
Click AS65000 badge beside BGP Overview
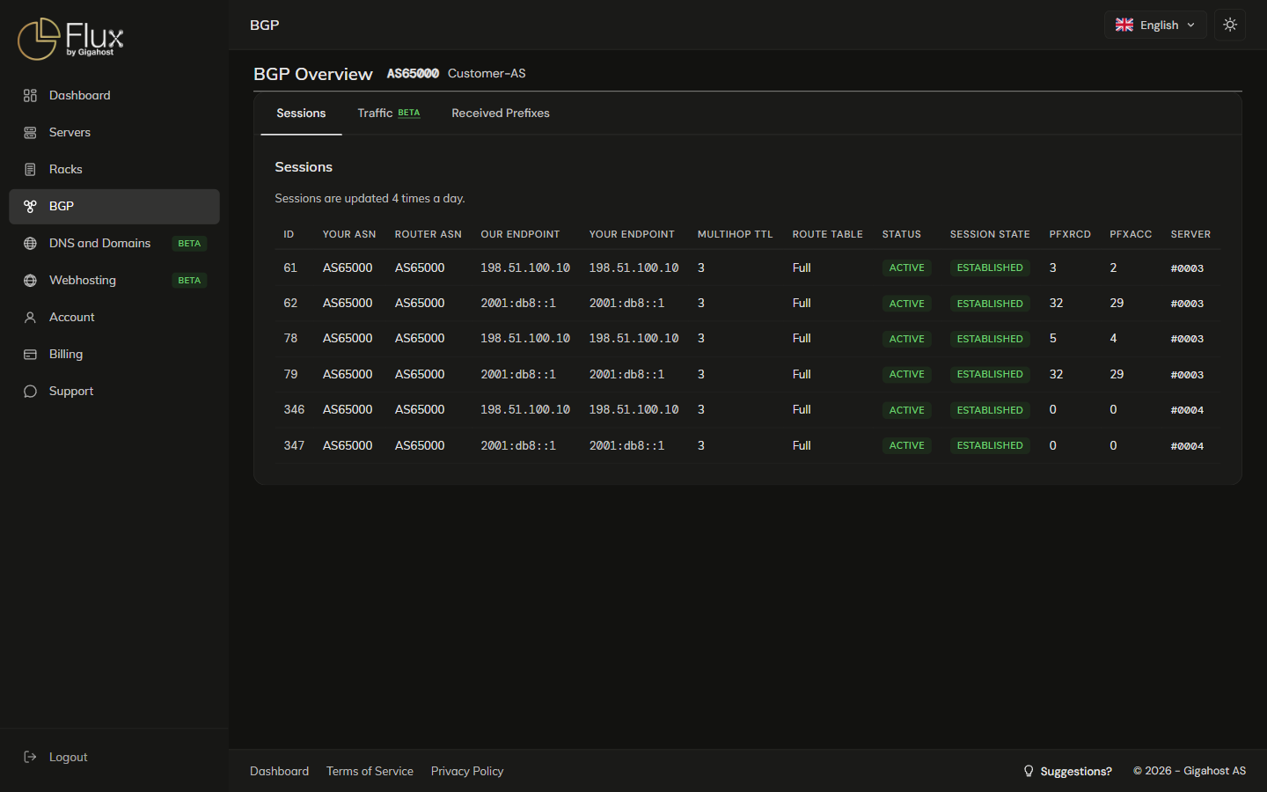[413, 74]
